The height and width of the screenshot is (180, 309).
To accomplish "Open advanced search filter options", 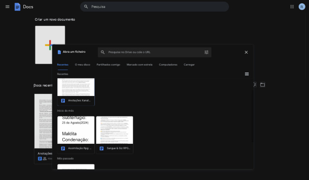I will point(206,52).
